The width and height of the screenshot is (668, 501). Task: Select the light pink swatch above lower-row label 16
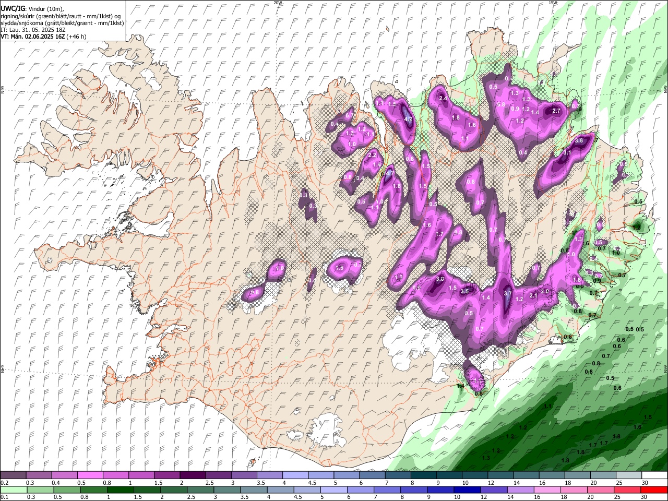pyautogui.click(x=547, y=490)
